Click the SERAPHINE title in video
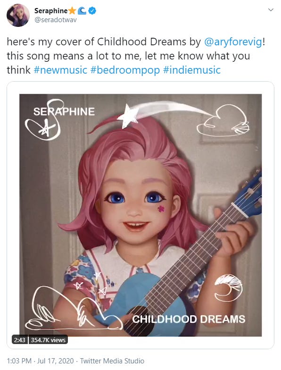This screenshot has height=370, width=281. click(64, 111)
